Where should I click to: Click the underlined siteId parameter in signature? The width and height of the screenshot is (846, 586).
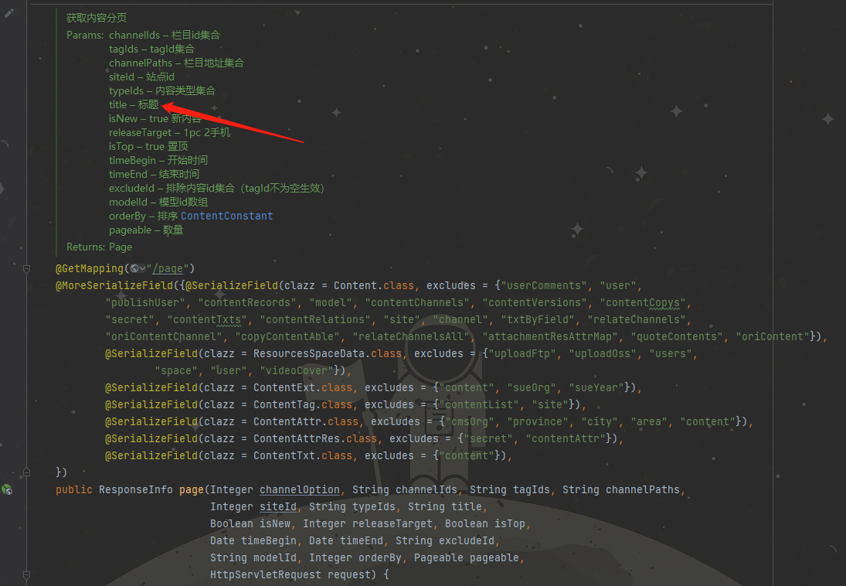(278, 506)
